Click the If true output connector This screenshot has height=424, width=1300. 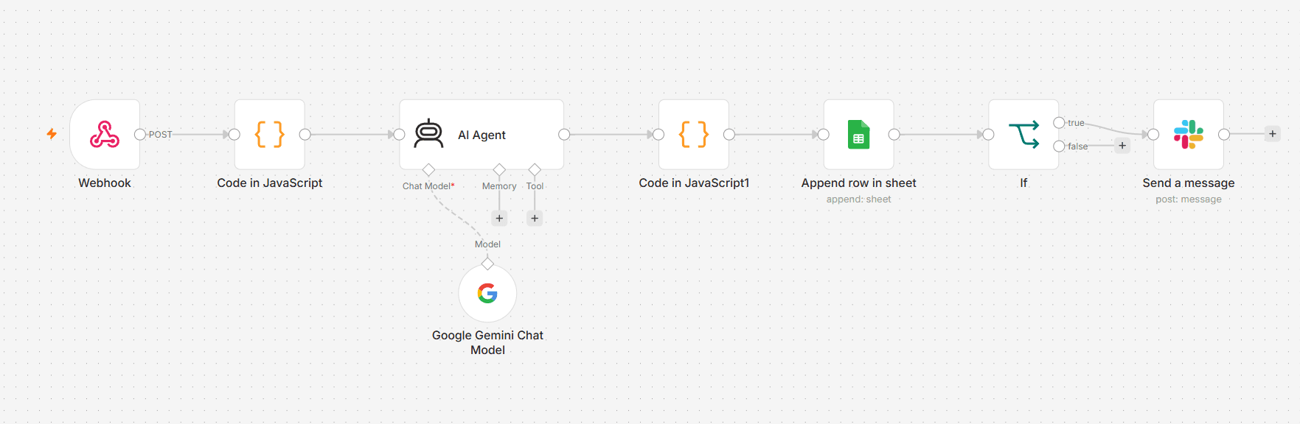[x=1059, y=123]
